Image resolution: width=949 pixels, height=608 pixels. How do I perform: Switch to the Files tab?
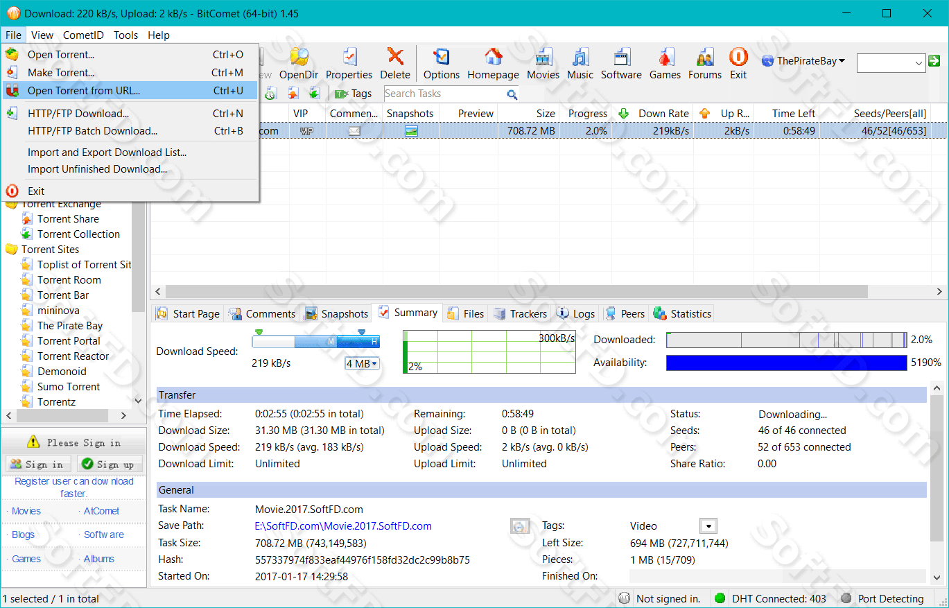tap(466, 313)
